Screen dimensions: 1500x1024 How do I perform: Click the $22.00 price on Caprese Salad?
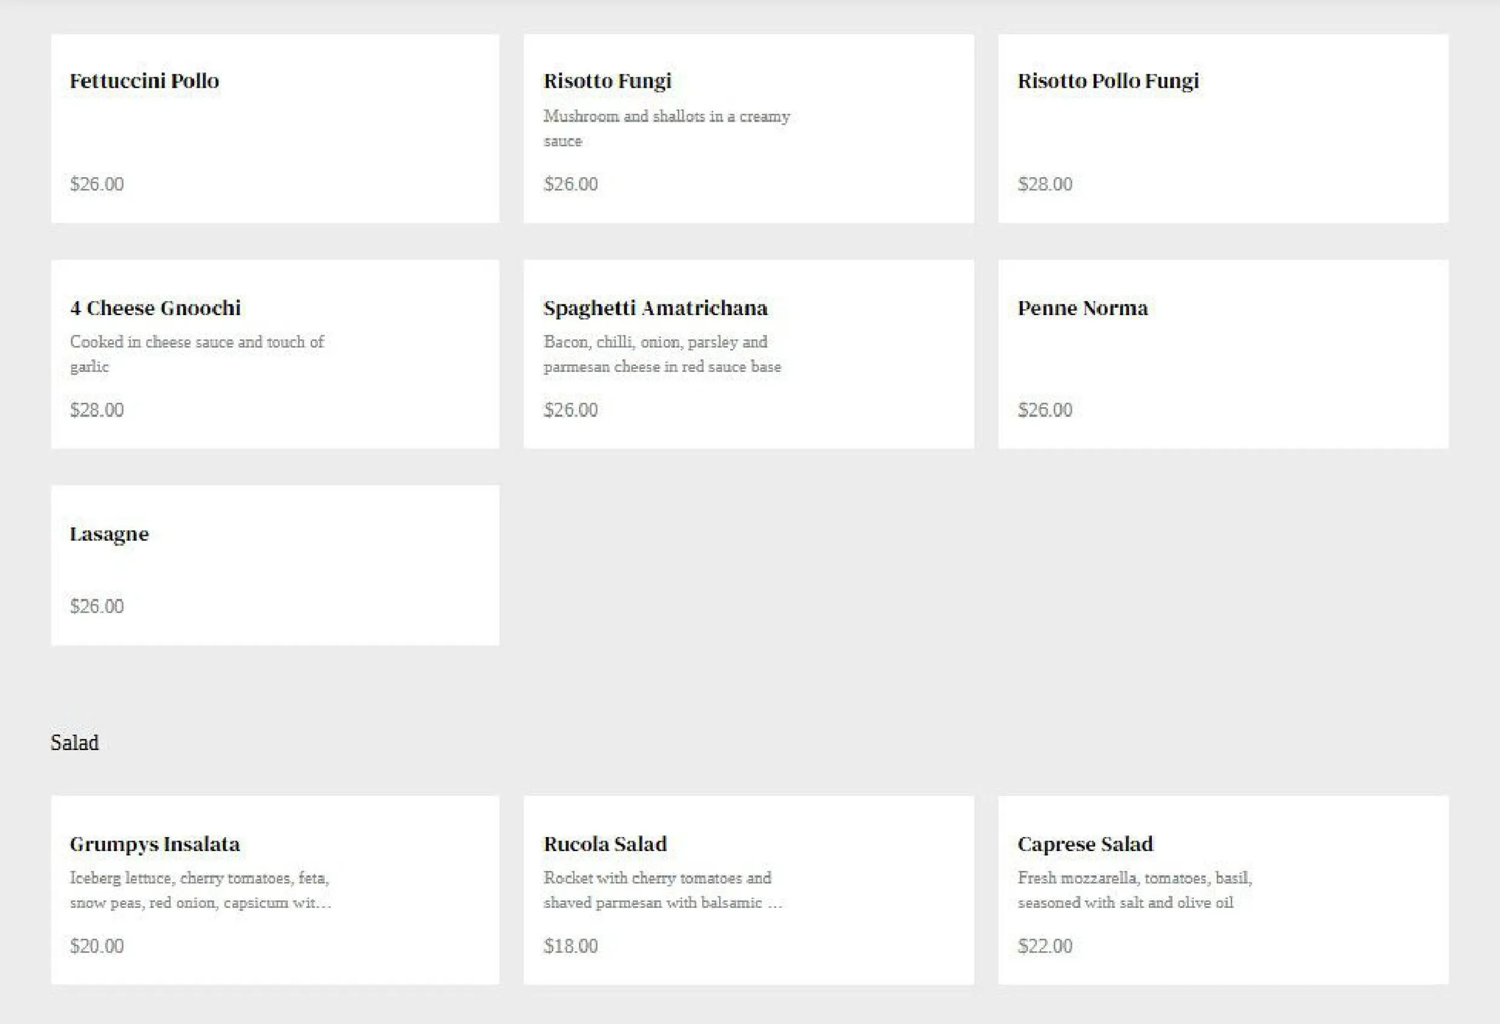point(1045,946)
